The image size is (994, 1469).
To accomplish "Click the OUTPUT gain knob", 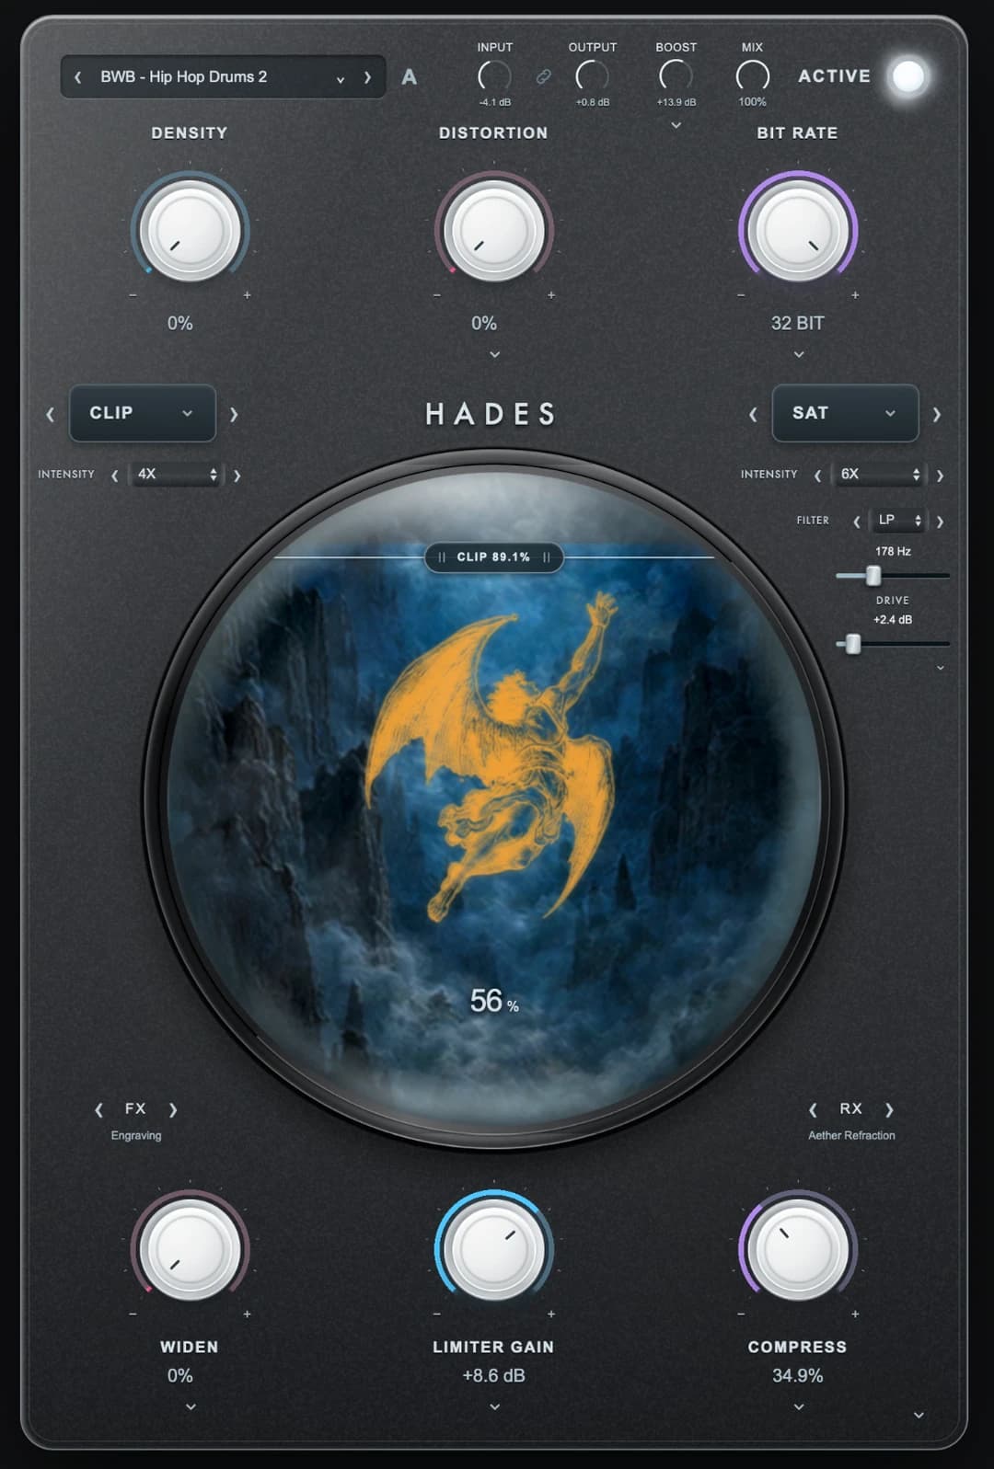I will 592,76.
